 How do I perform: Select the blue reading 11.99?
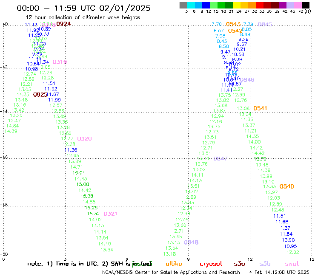54,100
